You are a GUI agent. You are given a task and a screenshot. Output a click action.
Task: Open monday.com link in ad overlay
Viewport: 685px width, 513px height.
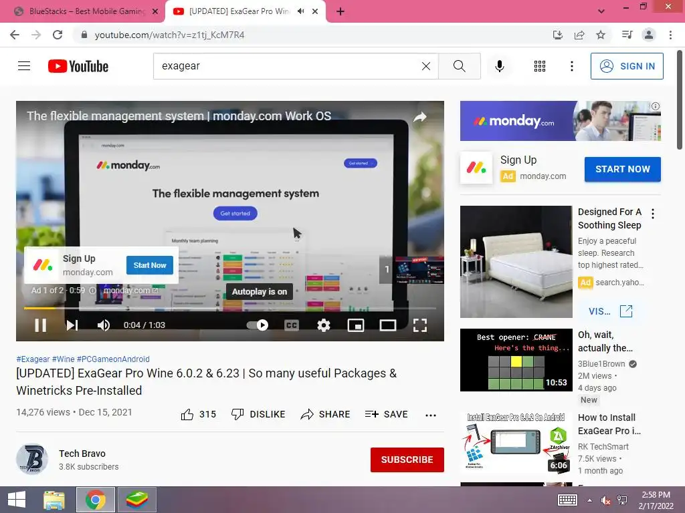[x=130, y=290]
